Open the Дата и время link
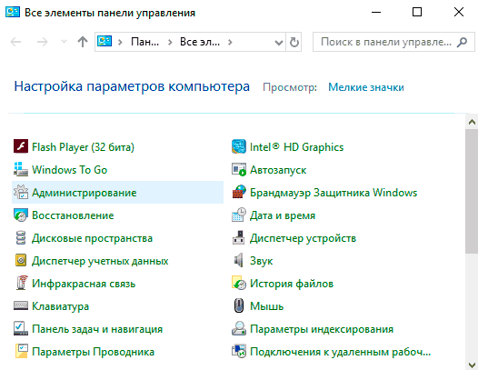This screenshot has height=370, width=478. pyautogui.click(x=283, y=215)
